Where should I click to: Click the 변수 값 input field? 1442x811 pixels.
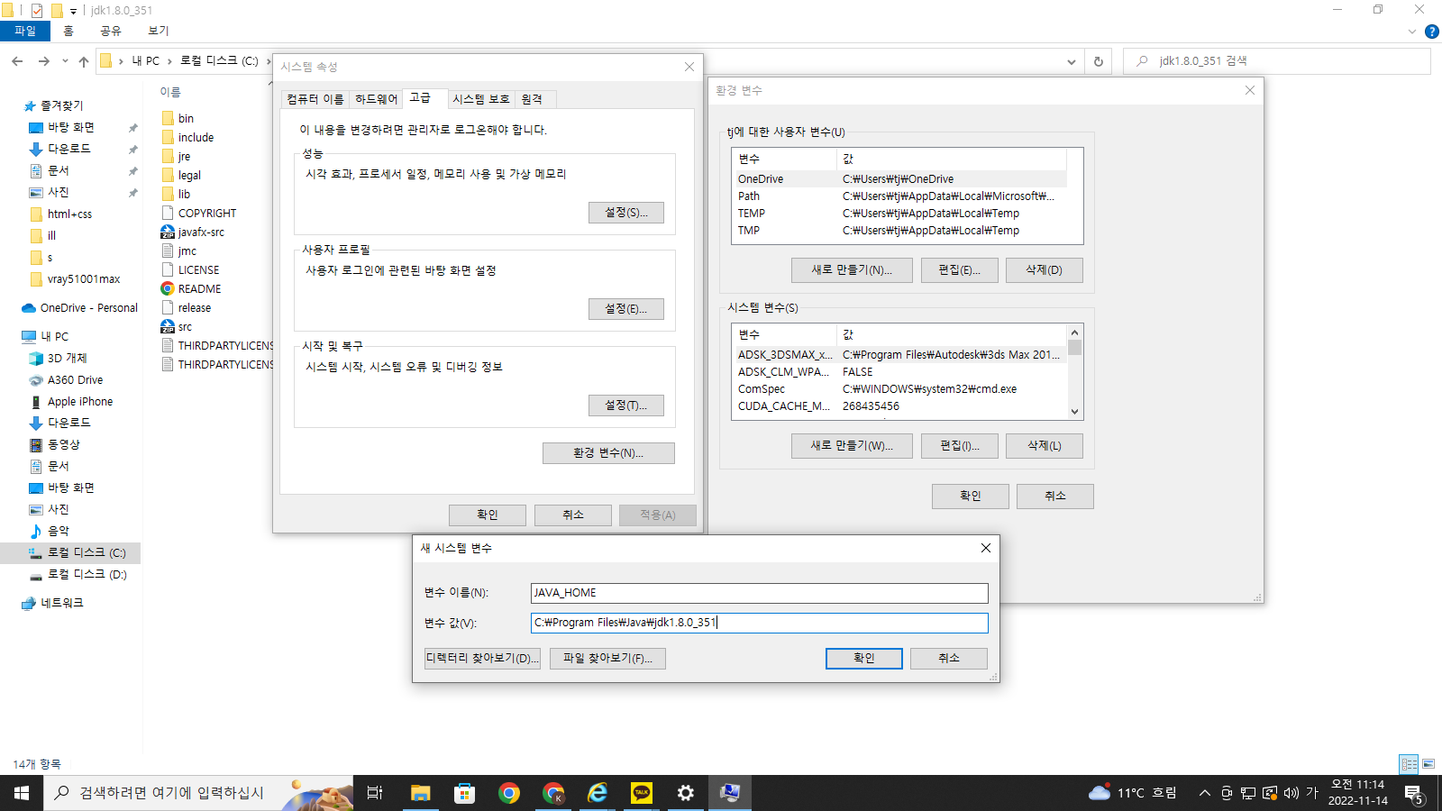pyautogui.click(x=760, y=623)
